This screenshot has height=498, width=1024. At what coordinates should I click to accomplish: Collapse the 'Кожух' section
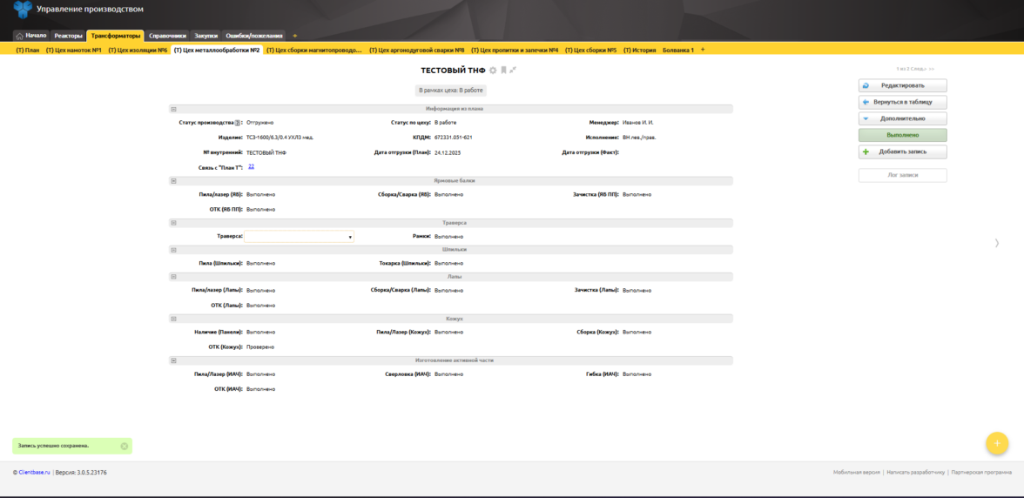(x=173, y=319)
